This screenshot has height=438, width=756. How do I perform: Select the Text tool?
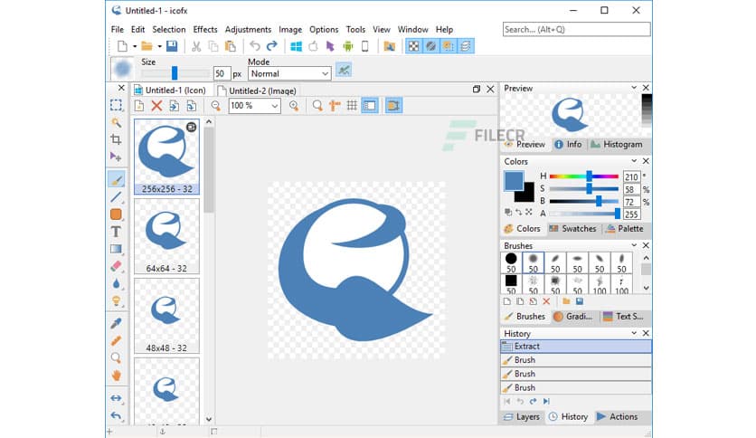[x=116, y=232]
